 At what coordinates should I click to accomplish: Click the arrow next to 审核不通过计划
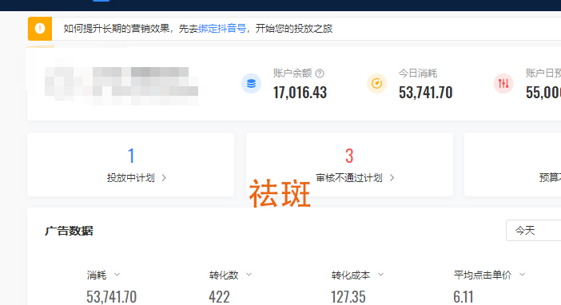pyautogui.click(x=392, y=178)
